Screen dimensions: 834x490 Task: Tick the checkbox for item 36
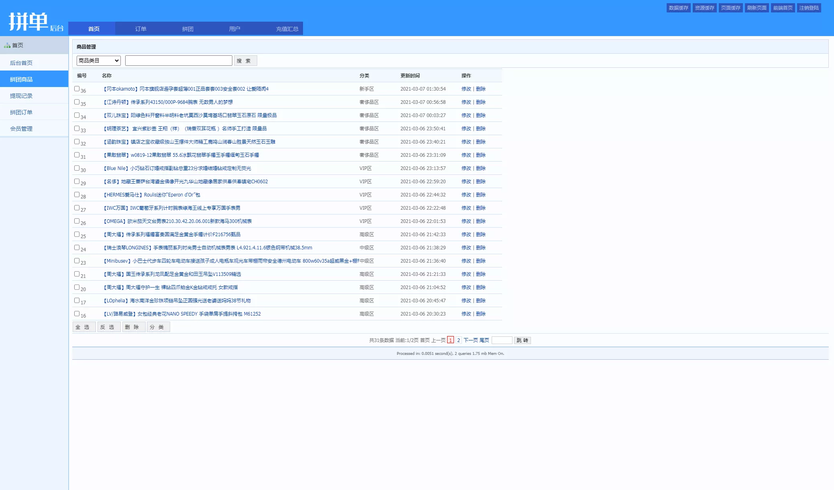pos(77,89)
